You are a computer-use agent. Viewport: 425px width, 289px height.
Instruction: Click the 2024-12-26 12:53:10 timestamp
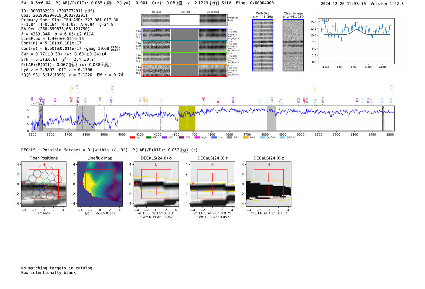click(x=343, y=4)
